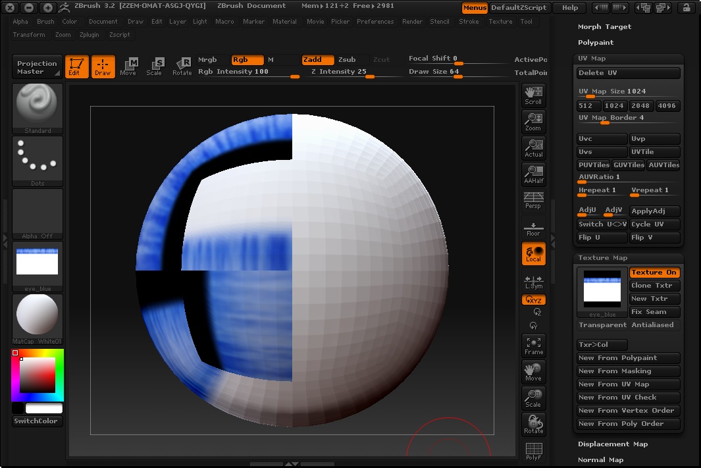Open the Preferences menu
This screenshot has height=468, width=701.
point(375,22)
